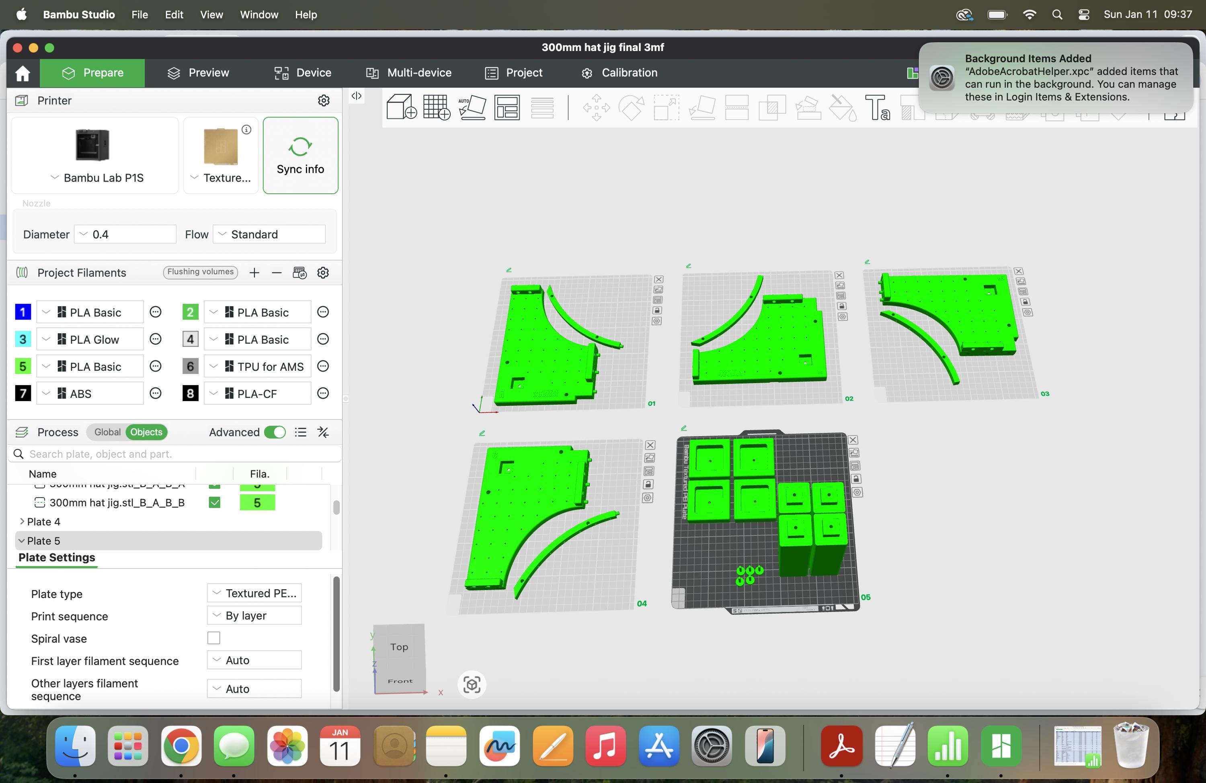
Task: Select the Text shape tool
Action: coord(878,107)
